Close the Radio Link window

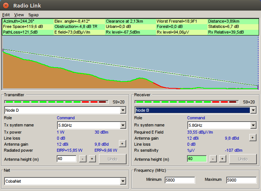(6, 6)
